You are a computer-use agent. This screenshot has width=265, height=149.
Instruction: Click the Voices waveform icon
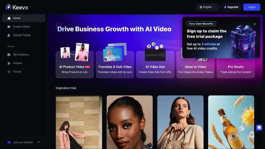coord(9,72)
